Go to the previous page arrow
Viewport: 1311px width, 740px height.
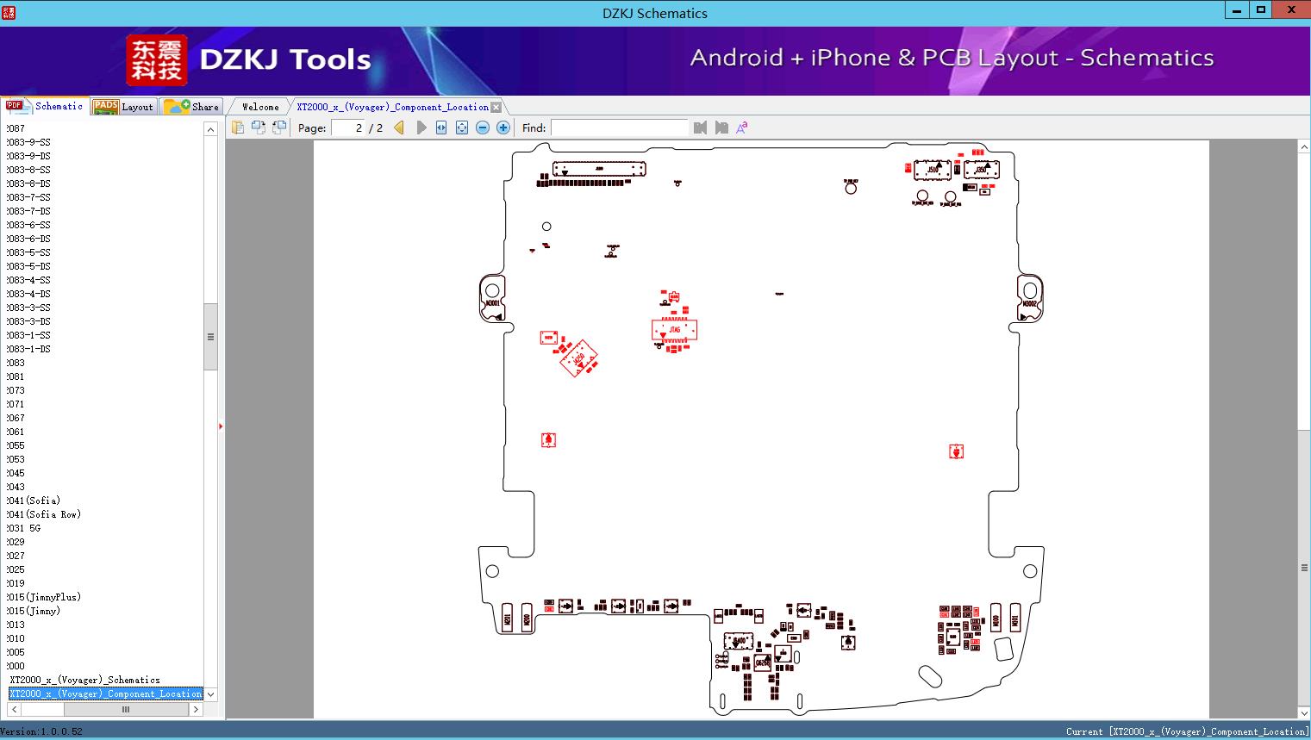(x=398, y=127)
